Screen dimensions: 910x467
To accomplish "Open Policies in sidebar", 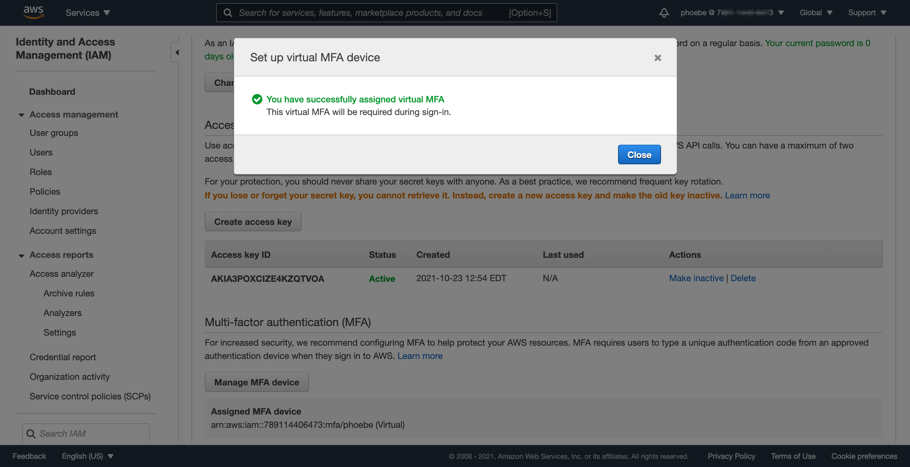I will pos(45,191).
